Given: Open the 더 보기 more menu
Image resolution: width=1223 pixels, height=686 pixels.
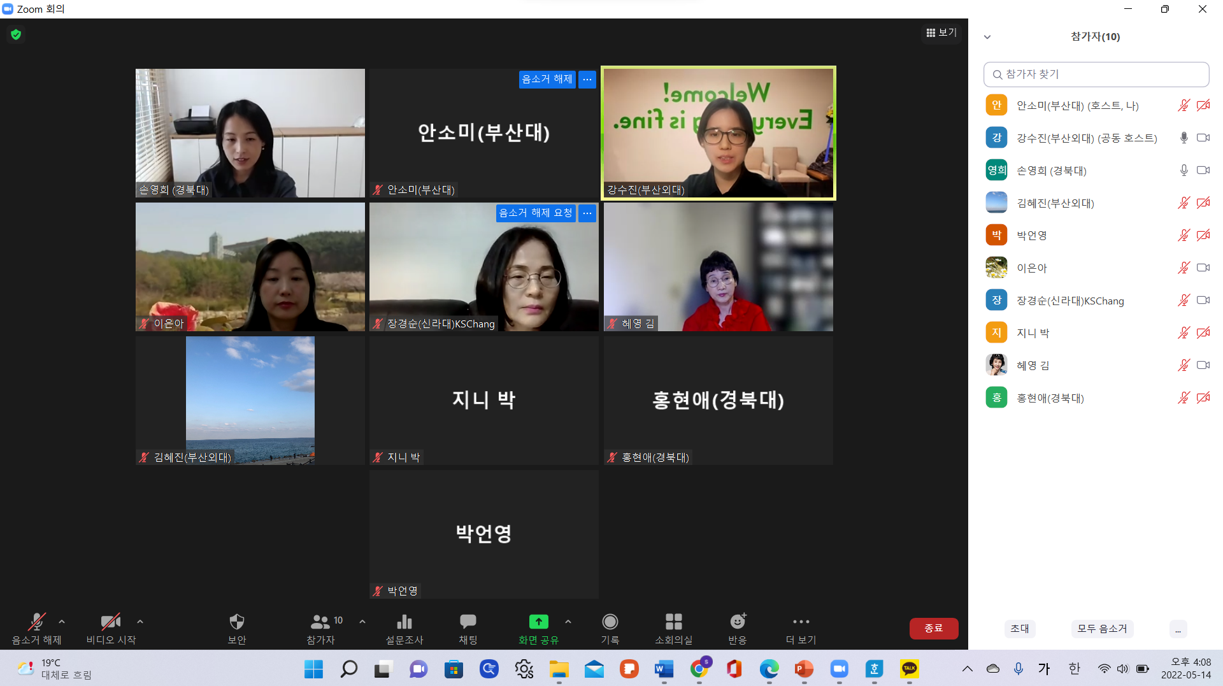Looking at the screenshot, I should click(x=801, y=622).
